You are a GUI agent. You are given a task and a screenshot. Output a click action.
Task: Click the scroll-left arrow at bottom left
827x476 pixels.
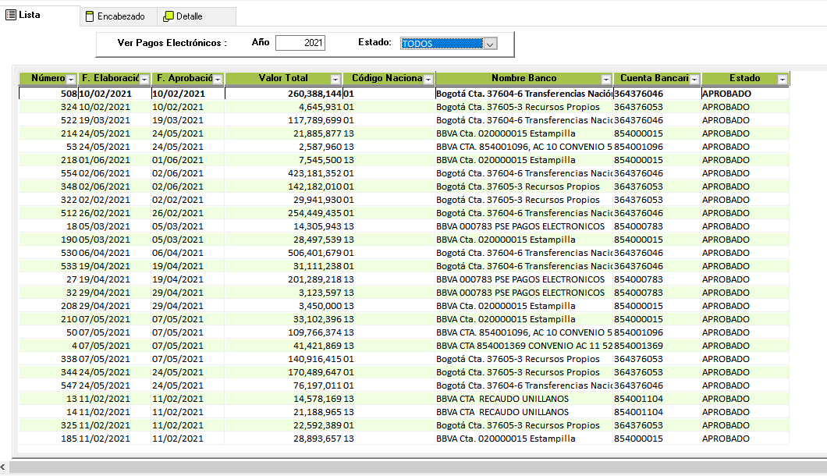coord(4,467)
